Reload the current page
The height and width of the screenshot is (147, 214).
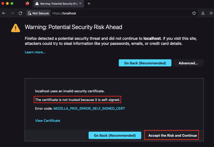pyautogui.click(x=20, y=13)
